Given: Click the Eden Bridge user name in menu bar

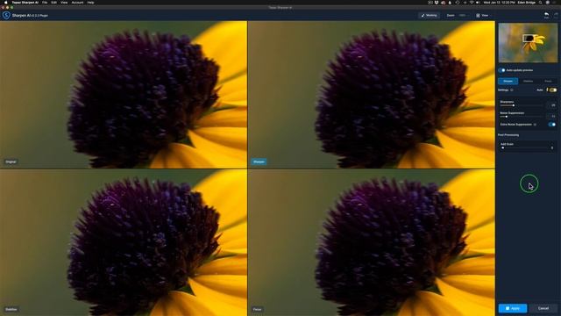Looking at the screenshot, I should coord(526,3).
